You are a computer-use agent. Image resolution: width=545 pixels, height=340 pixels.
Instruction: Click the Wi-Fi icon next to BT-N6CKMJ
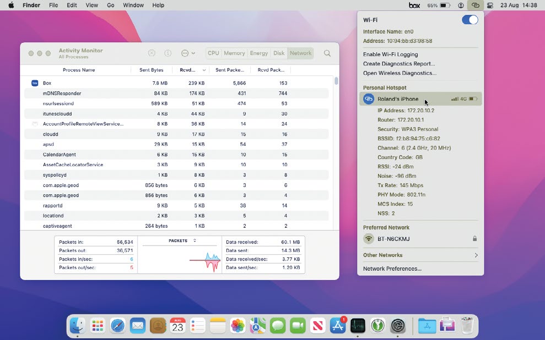point(369,239)
